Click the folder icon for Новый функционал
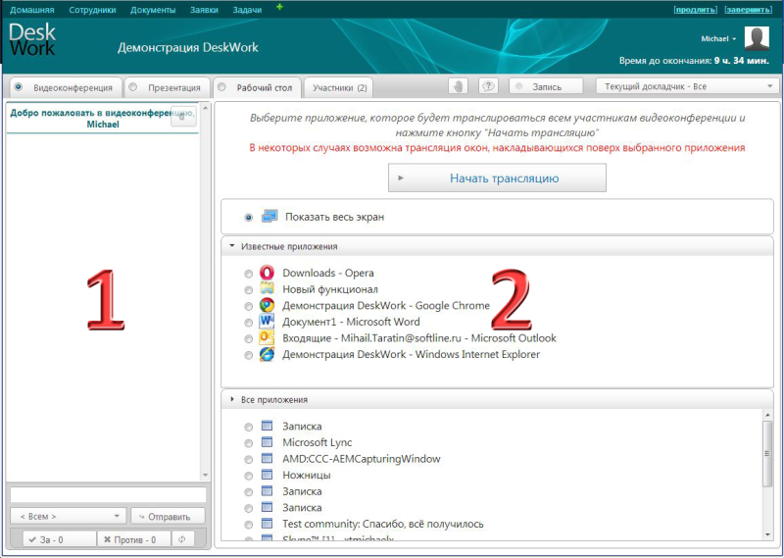Screen dimensions: 784x558 coord(267,288)
